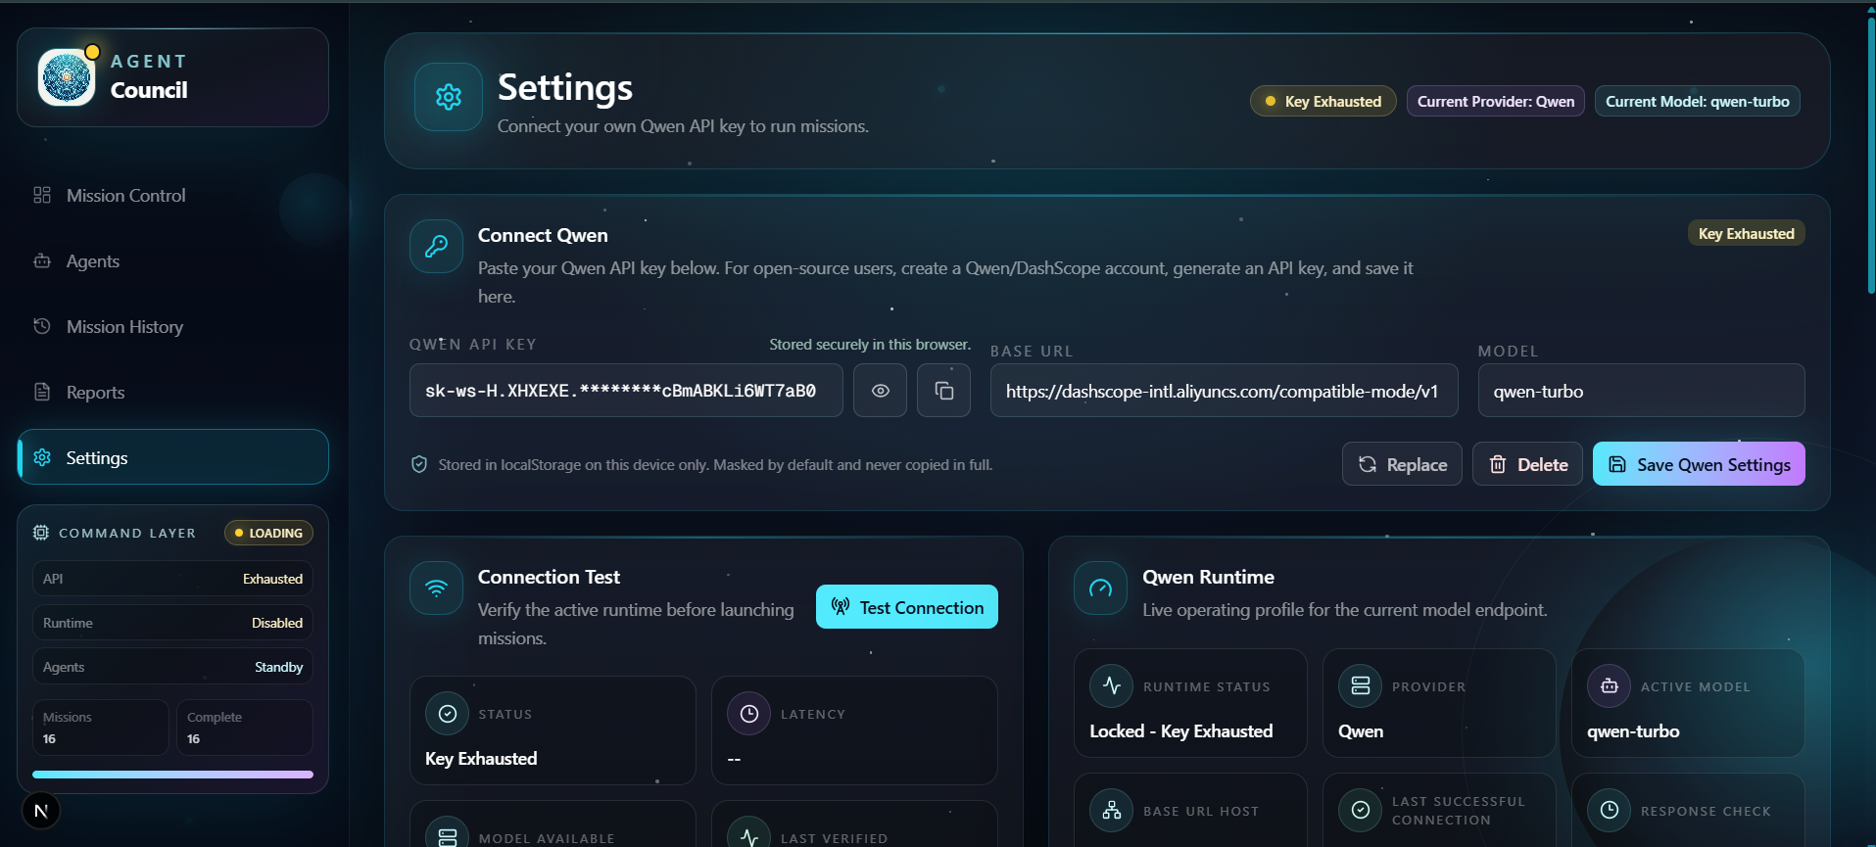Click the Settings gear icon in page header
Screen dimensions: 1876x847
coord(449,97)
